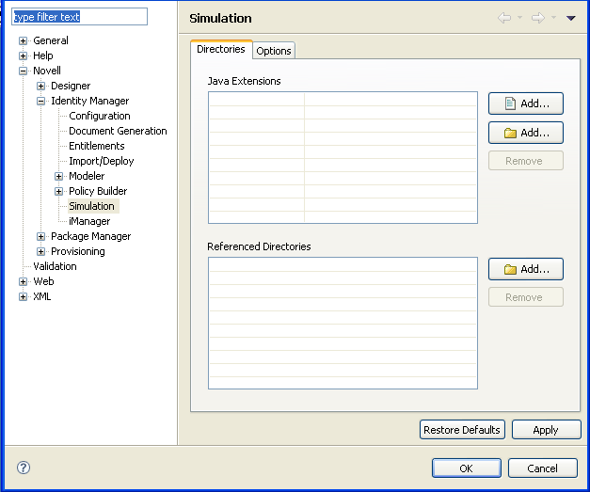Select Help label in tree
This screenshot has width=590, height=492.
point(43,56)
